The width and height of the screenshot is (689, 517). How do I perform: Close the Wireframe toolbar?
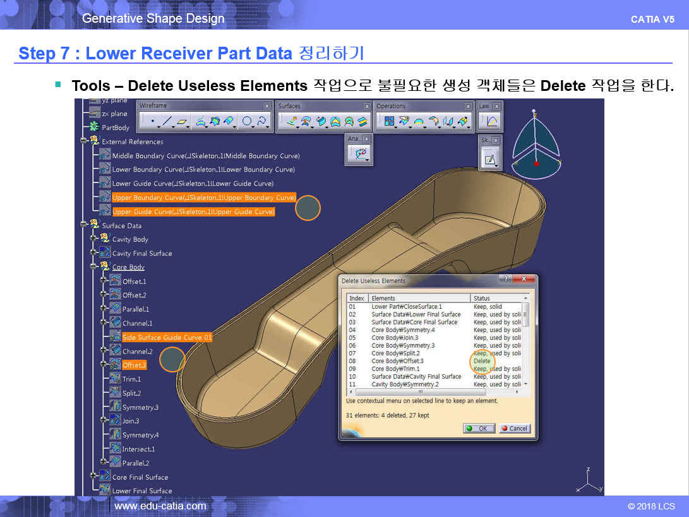[x=268, y=106]
